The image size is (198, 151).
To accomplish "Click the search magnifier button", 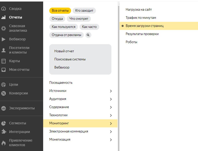I will (x=88, y=35).
